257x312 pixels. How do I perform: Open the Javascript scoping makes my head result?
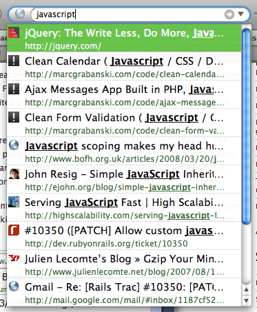click(124, 146)
